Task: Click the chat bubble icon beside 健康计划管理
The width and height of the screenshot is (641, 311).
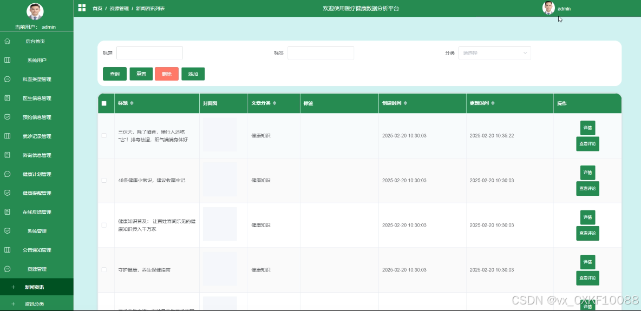Action: 7,174
